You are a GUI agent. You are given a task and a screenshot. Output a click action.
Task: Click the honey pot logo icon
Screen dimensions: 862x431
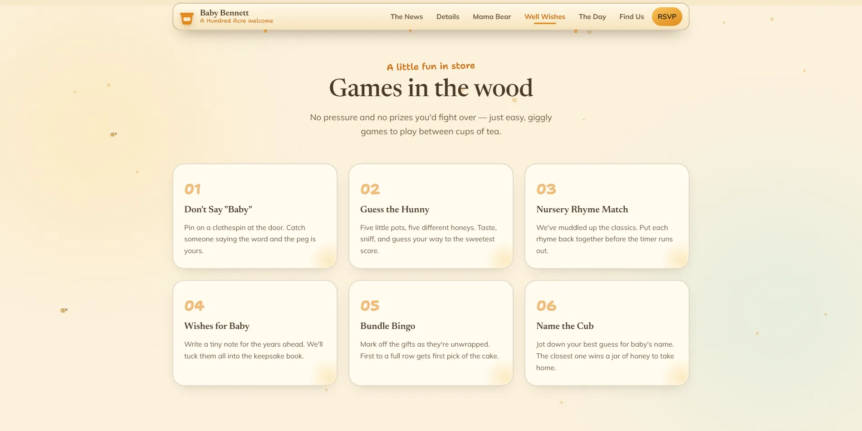tap(186, 18)
